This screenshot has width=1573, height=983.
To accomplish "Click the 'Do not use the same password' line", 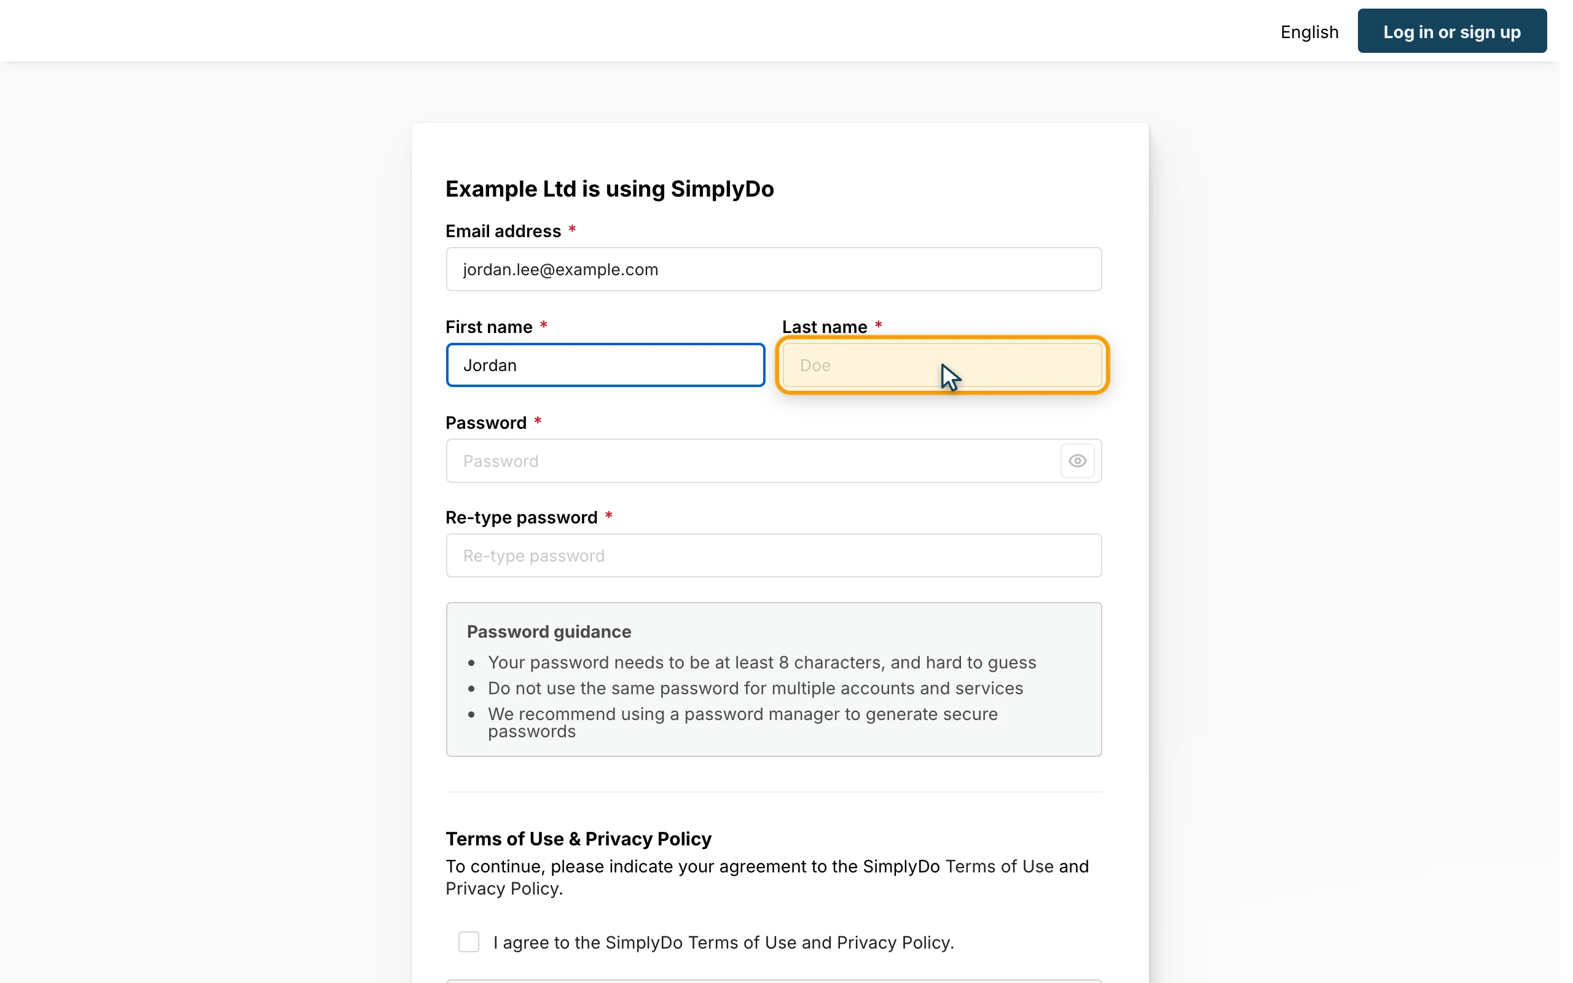I will pyautogui.click(x=755, y=689).
